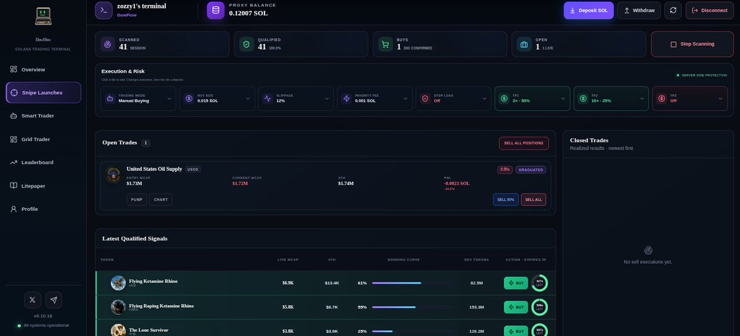Click the United States Oil Supply token logo
Viewport: 740px width, 336px height.
pyautogui.click(x=113, y=174)
